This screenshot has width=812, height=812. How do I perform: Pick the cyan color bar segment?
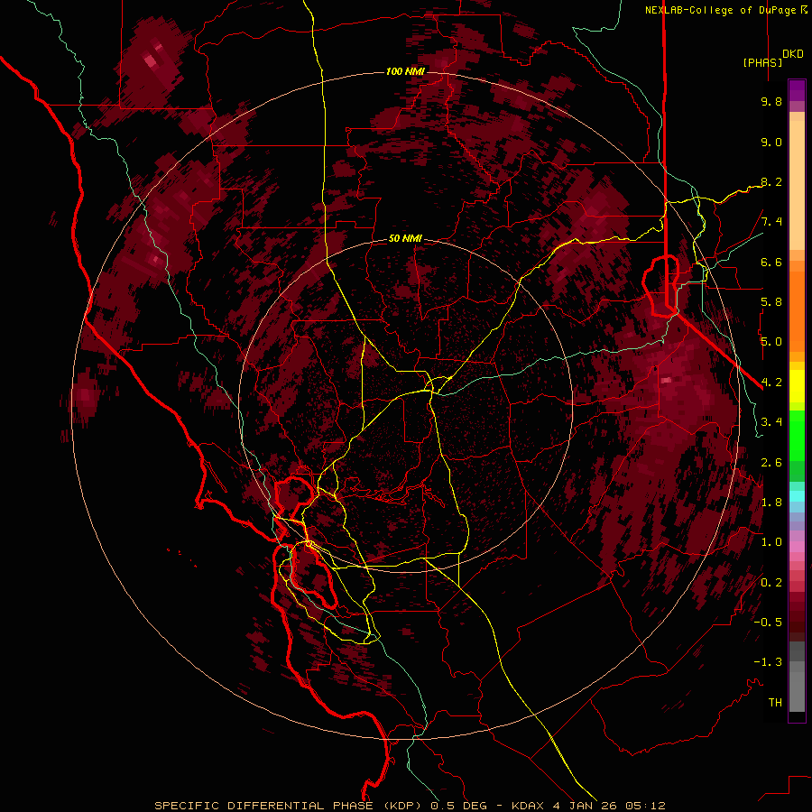pyautogui.click(x=797, y=495)
